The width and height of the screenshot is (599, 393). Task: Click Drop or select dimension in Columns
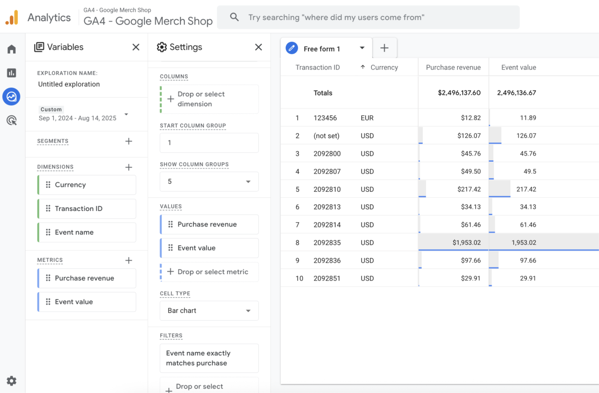209,99
